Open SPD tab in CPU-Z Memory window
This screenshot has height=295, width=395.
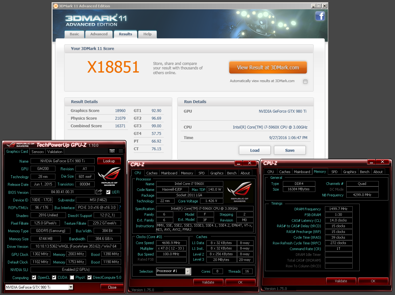pyautogui.click(x=334, y=172)
